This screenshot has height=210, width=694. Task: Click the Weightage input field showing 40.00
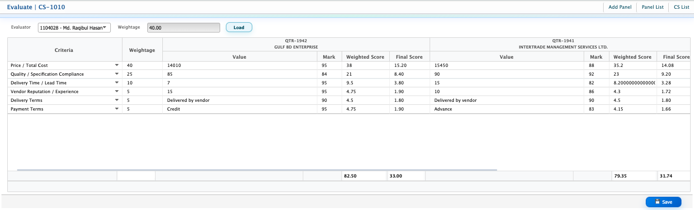point(184,28)
